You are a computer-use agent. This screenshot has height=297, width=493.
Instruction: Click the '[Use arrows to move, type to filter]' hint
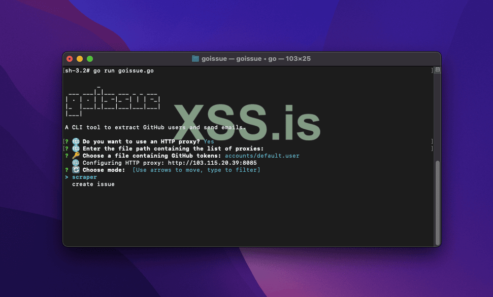(x=196, y=170)
